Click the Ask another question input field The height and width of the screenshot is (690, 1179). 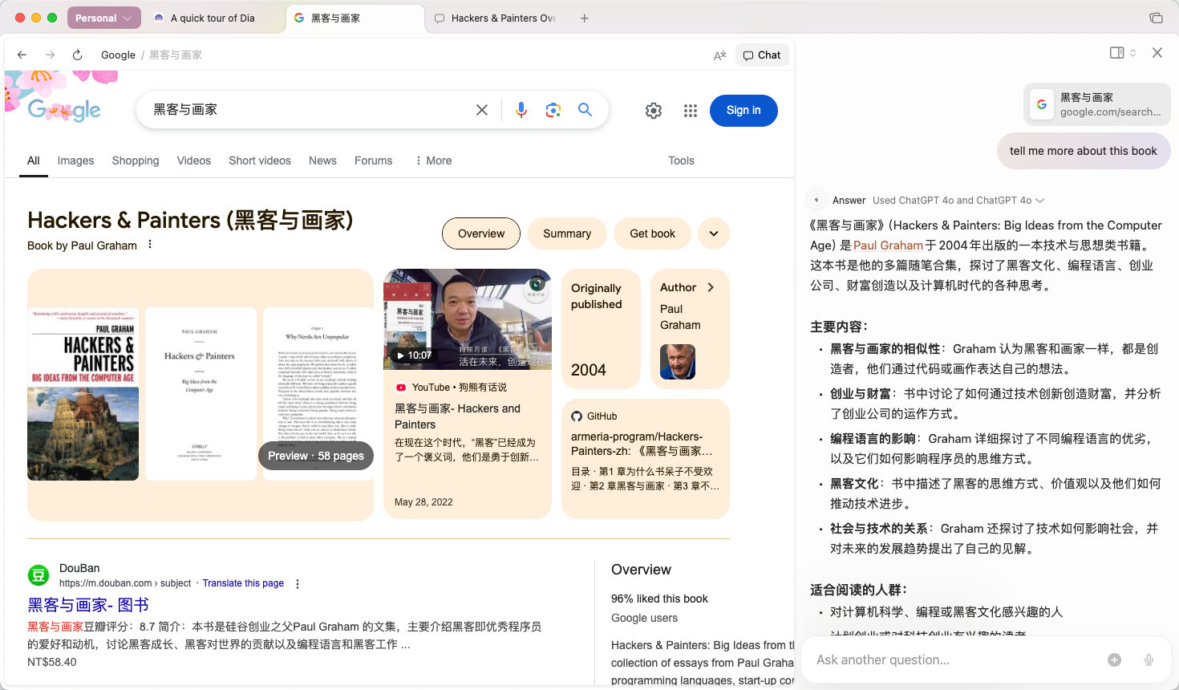954,660
